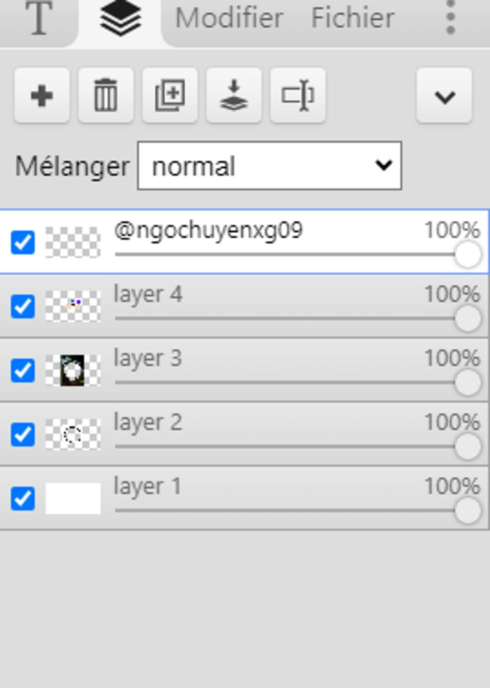
Task: Open the Fichier menu
Action: point(353,18)
